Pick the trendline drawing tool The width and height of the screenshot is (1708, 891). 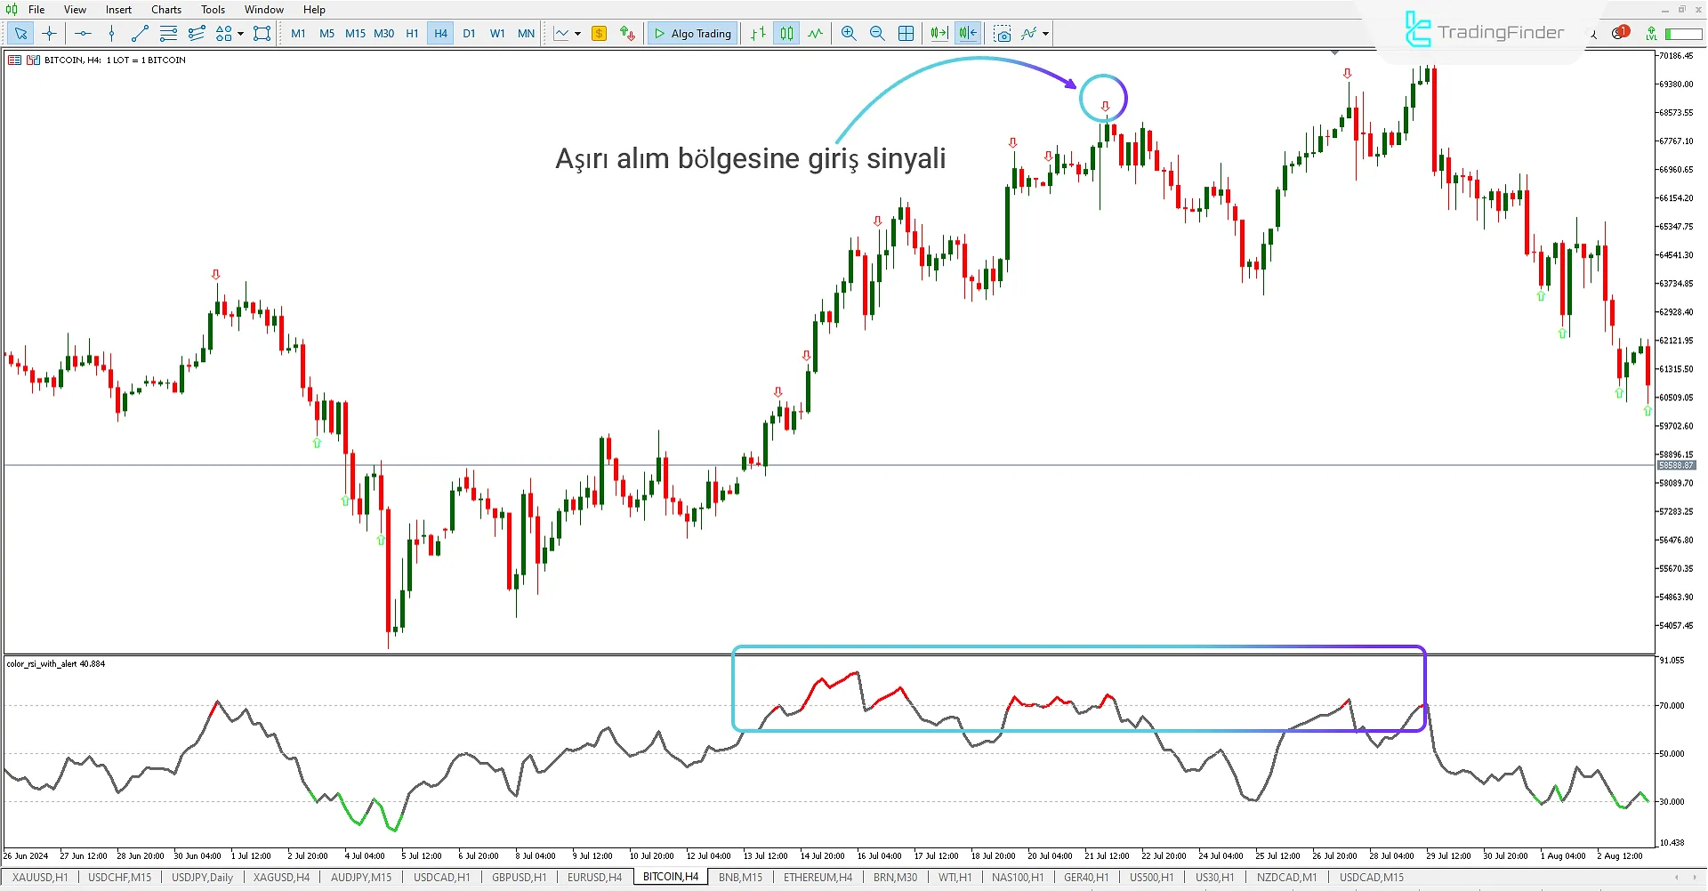[x=140, y=34]
